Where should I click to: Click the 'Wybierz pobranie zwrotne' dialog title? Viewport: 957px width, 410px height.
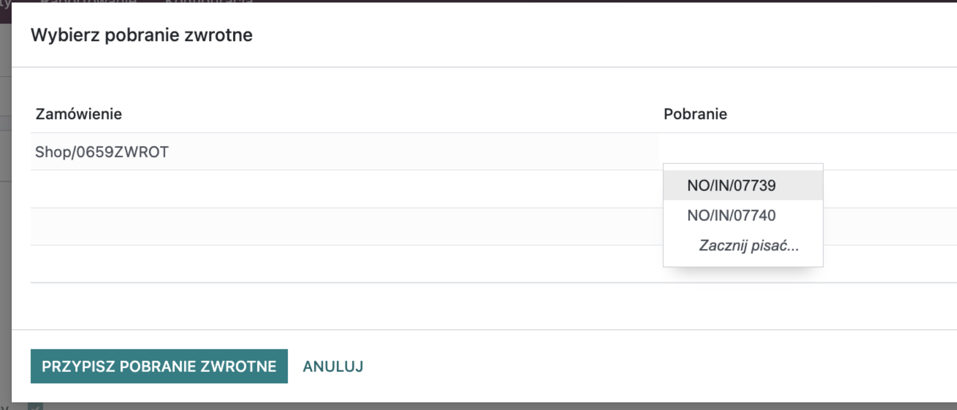(x=141, y=35)
